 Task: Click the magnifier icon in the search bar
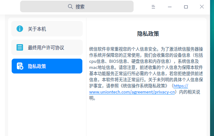70,6
